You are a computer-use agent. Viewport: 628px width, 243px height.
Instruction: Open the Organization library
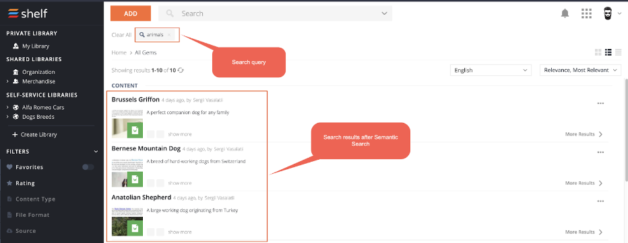point(38,72)
